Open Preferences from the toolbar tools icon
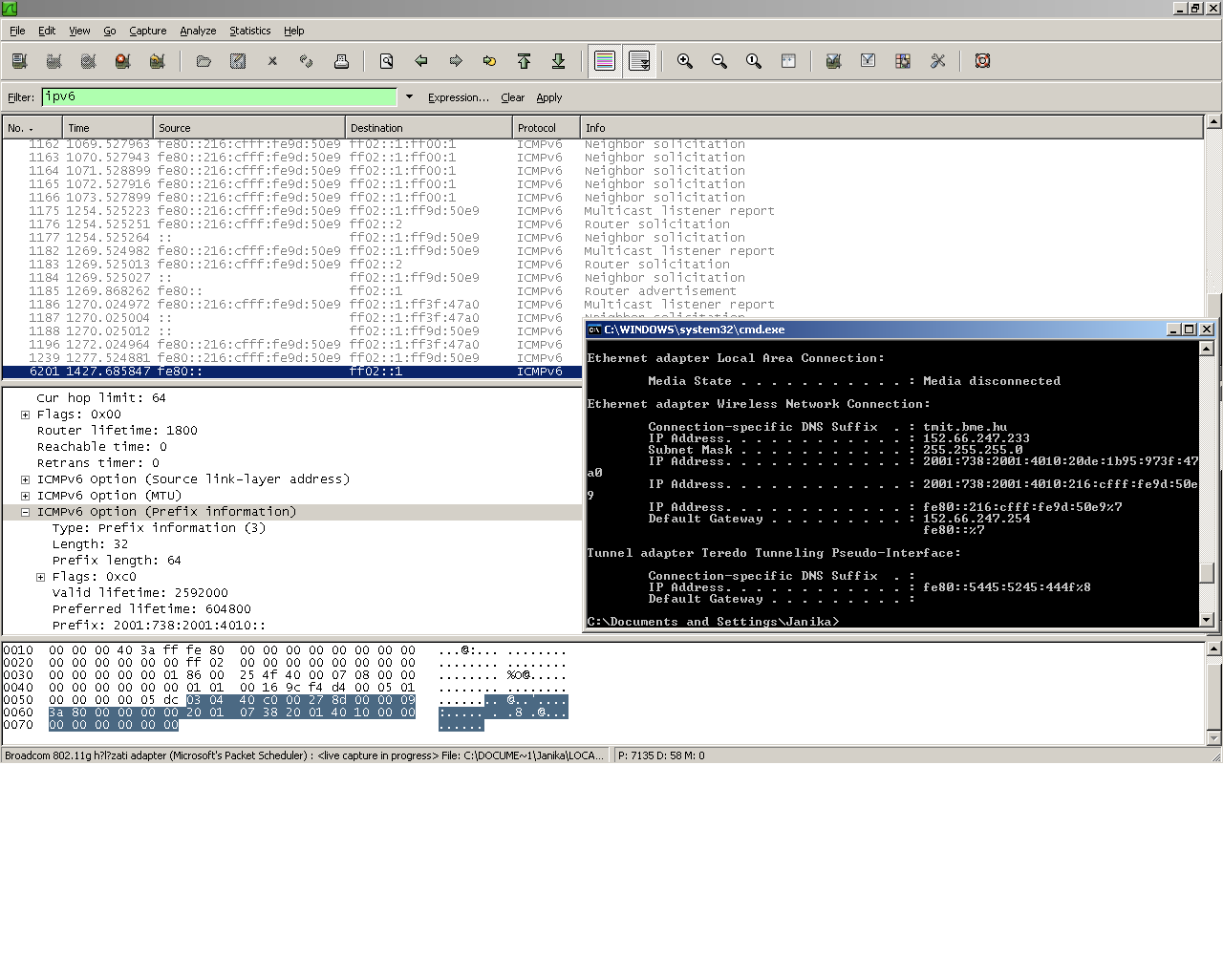1223x978 pixels. pyautogui.click(x=937, y=61)
